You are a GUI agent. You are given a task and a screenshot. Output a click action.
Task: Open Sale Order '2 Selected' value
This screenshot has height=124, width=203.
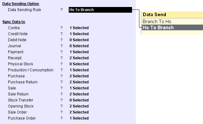tap(79, 112)
